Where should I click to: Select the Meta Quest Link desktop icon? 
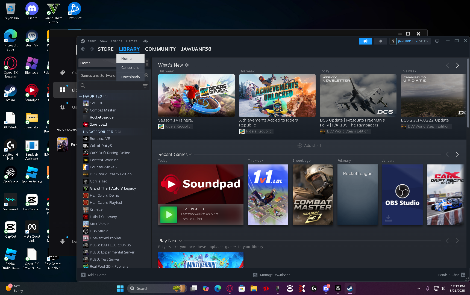(32, 232)
